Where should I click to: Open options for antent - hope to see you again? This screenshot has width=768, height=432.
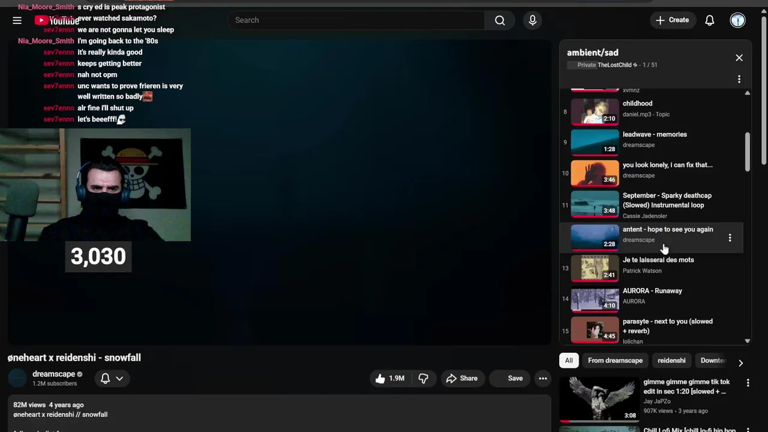pyautogui.click(x=730, y=238)
